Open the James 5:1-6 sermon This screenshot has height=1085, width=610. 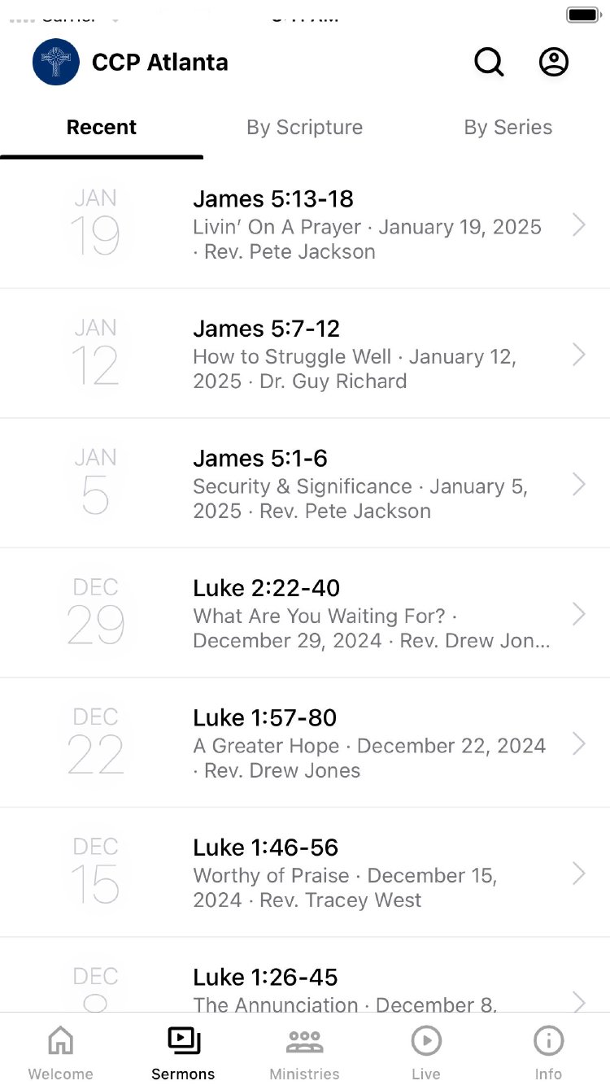[260, 459]
